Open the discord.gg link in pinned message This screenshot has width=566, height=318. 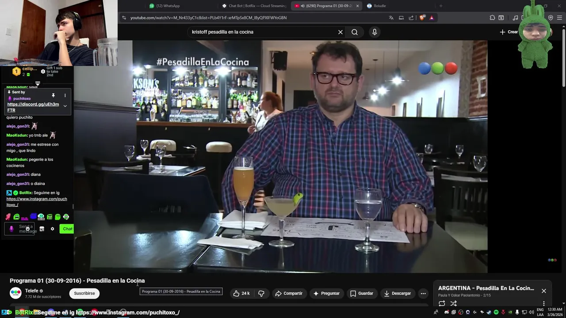(33, 107)
